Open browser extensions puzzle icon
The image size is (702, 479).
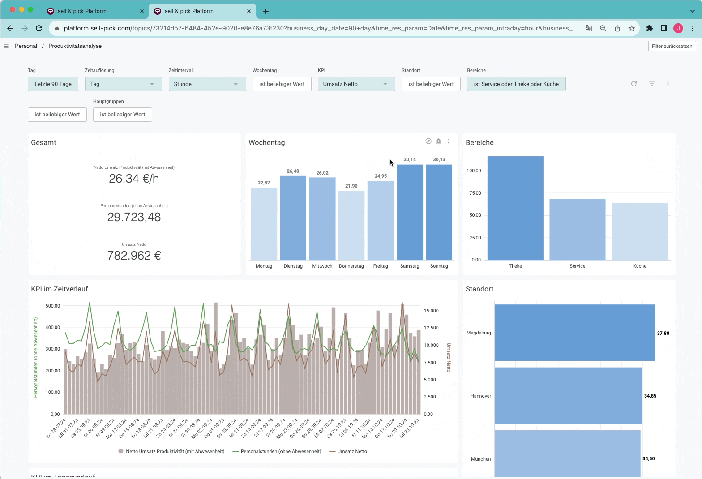pos(650,28)
